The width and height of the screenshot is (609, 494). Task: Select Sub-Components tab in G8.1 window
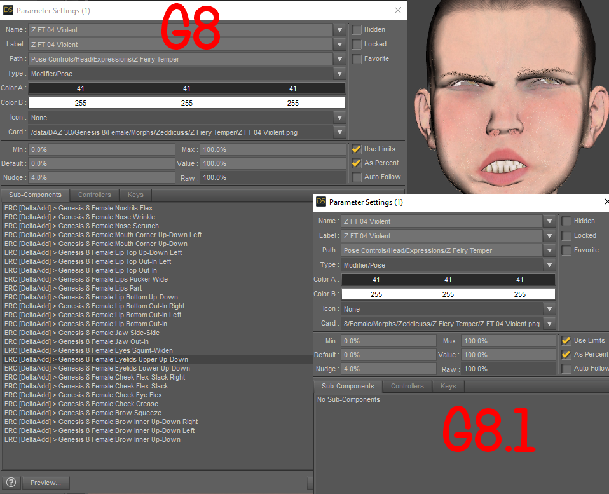pos(348,387)
